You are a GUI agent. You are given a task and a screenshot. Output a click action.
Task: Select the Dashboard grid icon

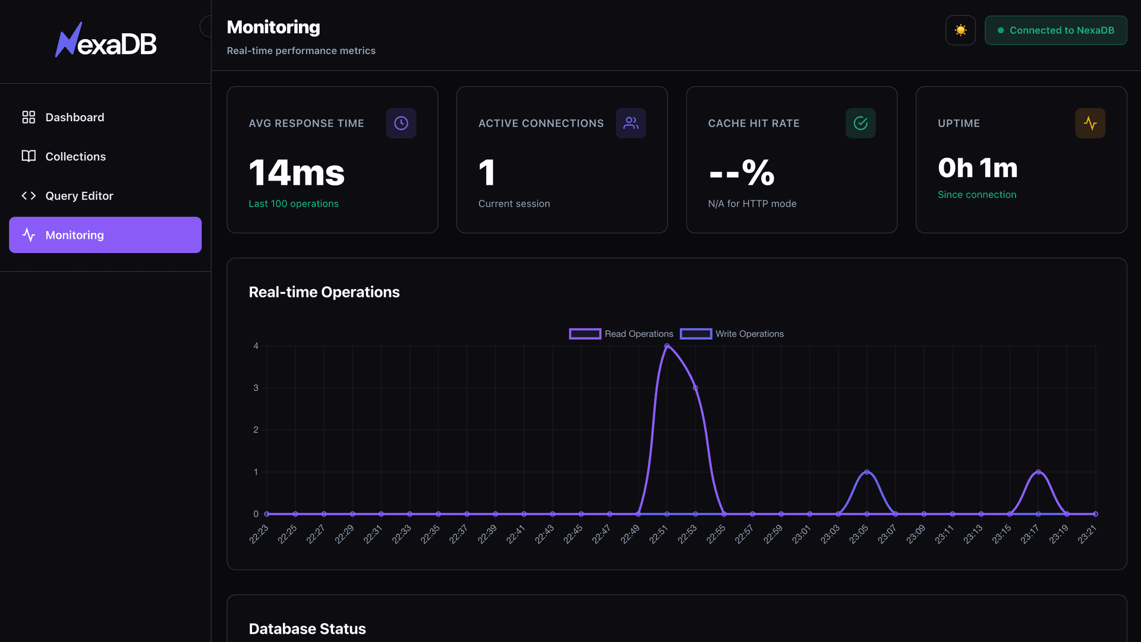point(28,117)
